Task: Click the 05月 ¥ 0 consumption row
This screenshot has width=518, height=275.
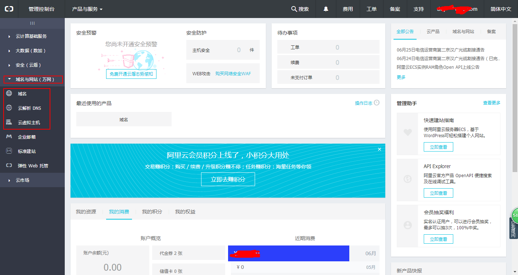Action: 305,267
